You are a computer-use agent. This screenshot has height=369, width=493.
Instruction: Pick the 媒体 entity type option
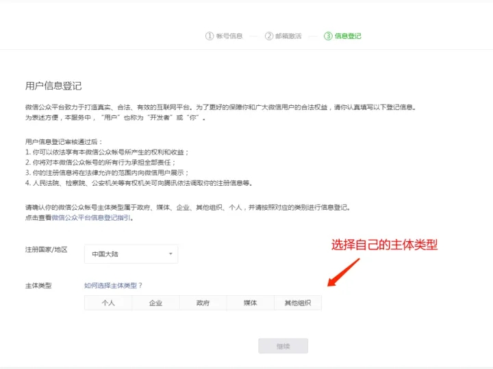(x=250, y=303)
